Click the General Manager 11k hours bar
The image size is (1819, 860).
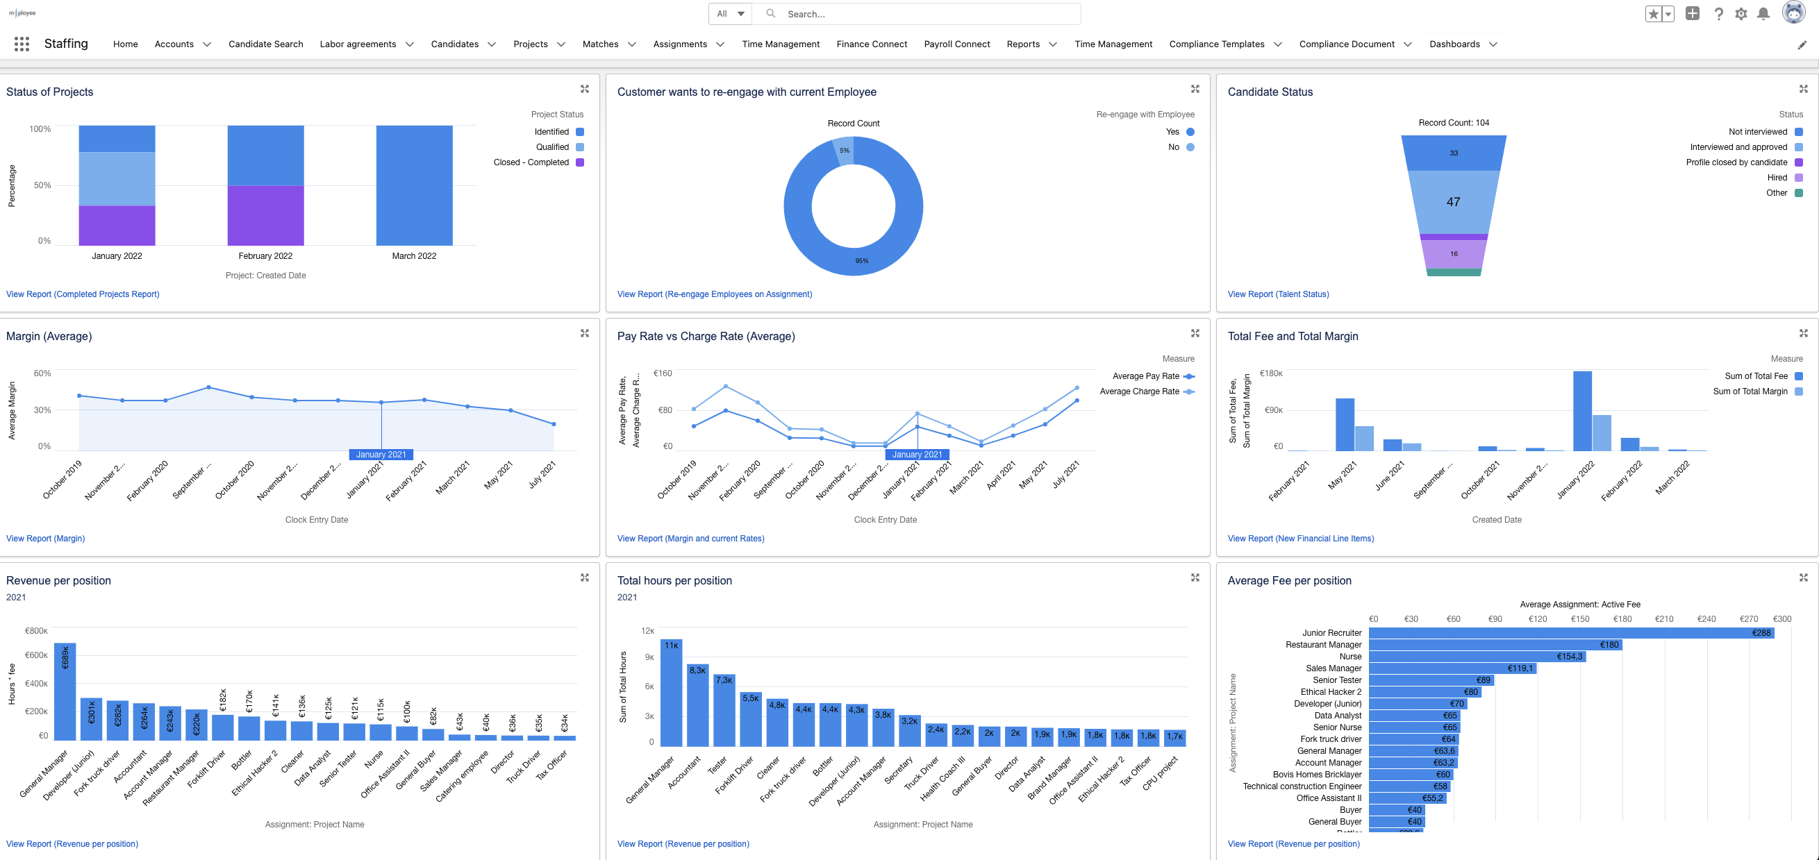[x=671, y=693]
